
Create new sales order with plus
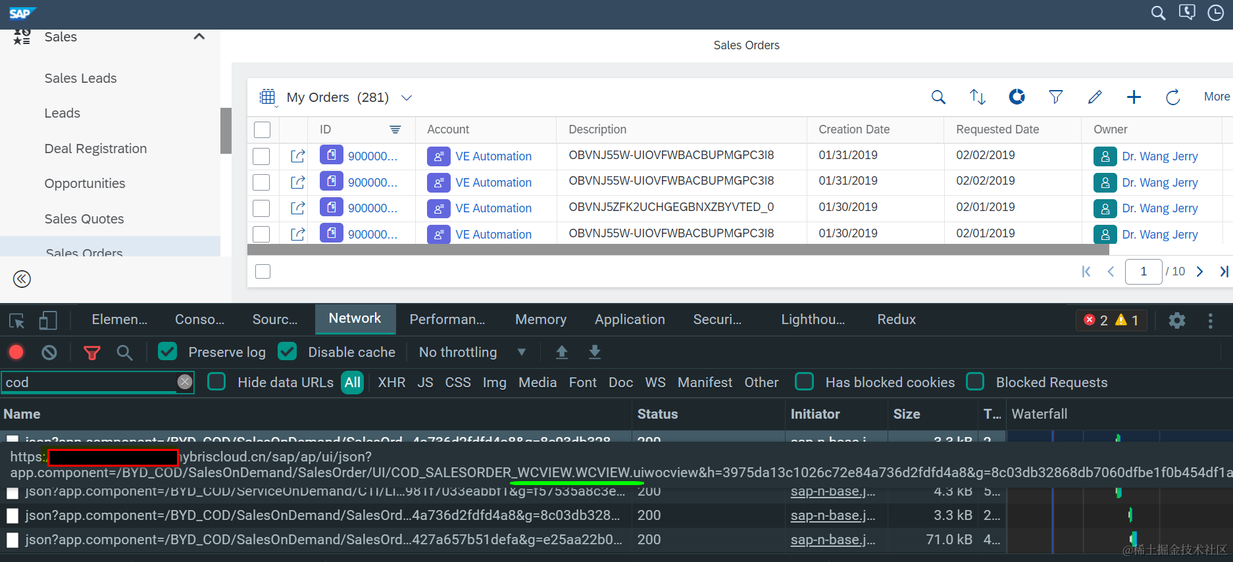point(1134,97)
